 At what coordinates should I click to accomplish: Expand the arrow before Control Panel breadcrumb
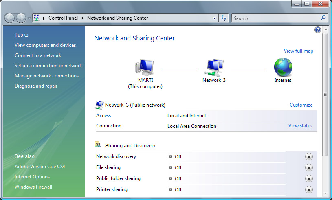(44, 18)
